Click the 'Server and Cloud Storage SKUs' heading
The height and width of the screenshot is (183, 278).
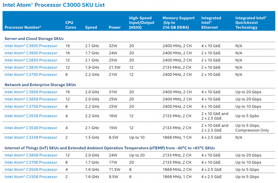tap(34, 39)
